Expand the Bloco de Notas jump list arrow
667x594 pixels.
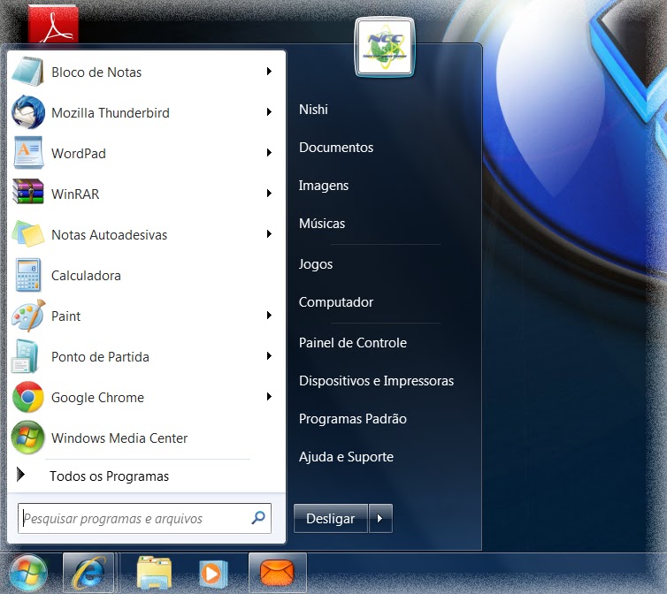click(x=269, y=72)
